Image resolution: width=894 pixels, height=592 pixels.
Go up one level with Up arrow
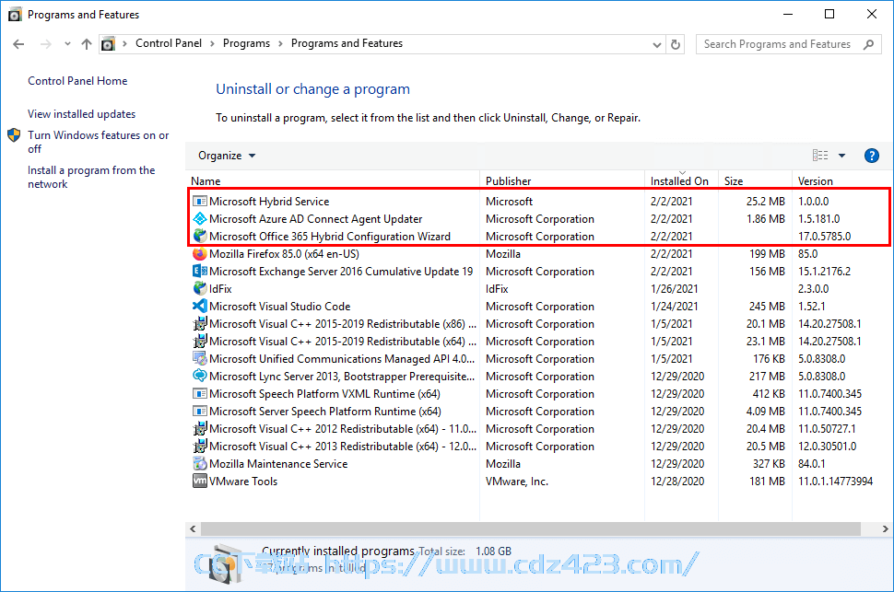pyautogui.click(x=86, y=44)
